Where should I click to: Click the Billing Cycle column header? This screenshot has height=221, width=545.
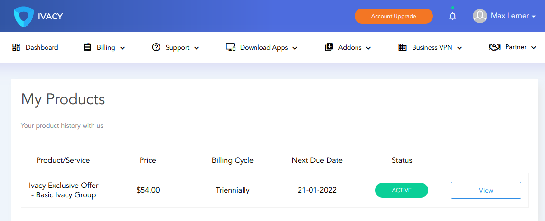[x=233, y=160]
